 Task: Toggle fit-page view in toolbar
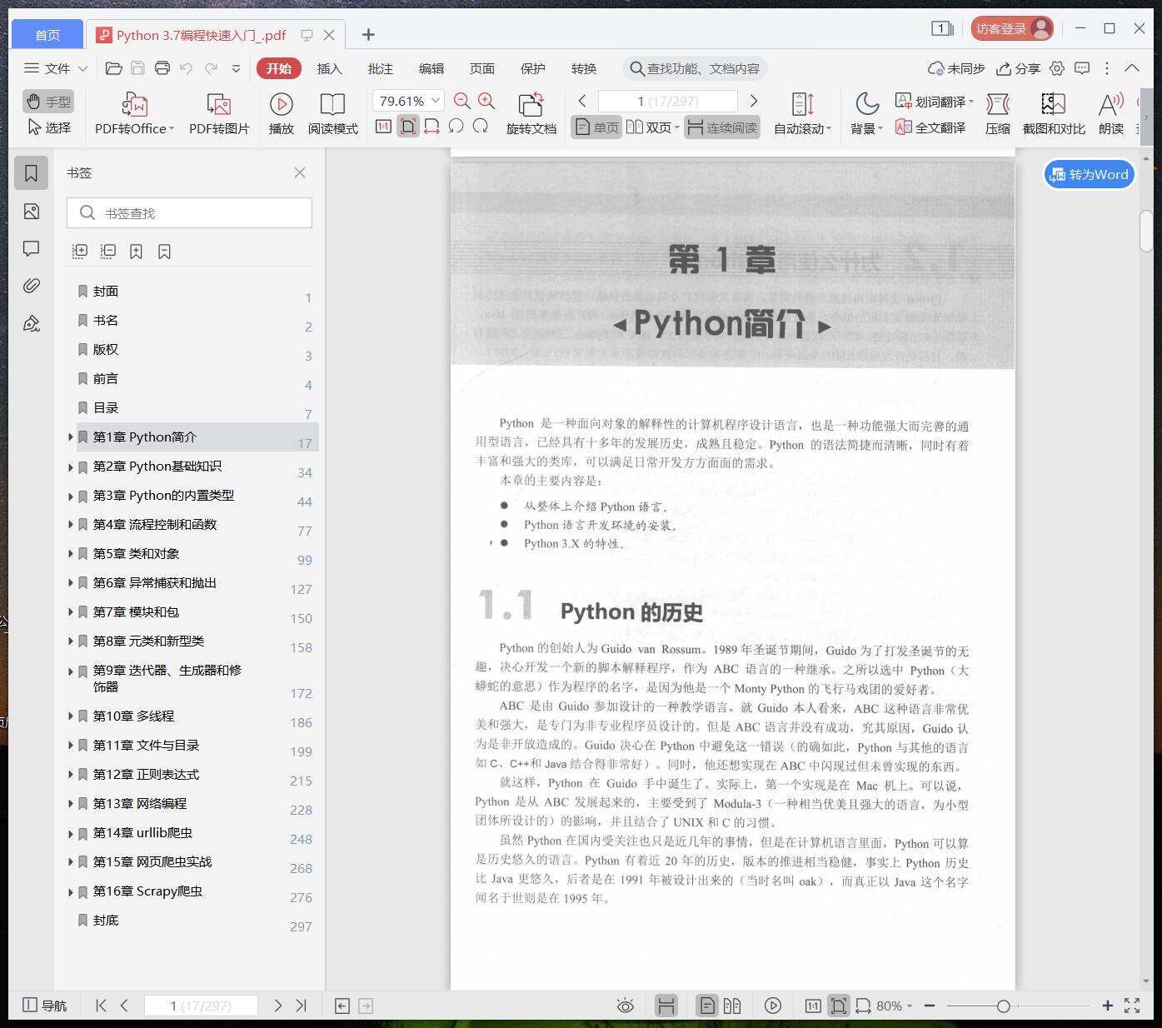click(x=408, y=127)
